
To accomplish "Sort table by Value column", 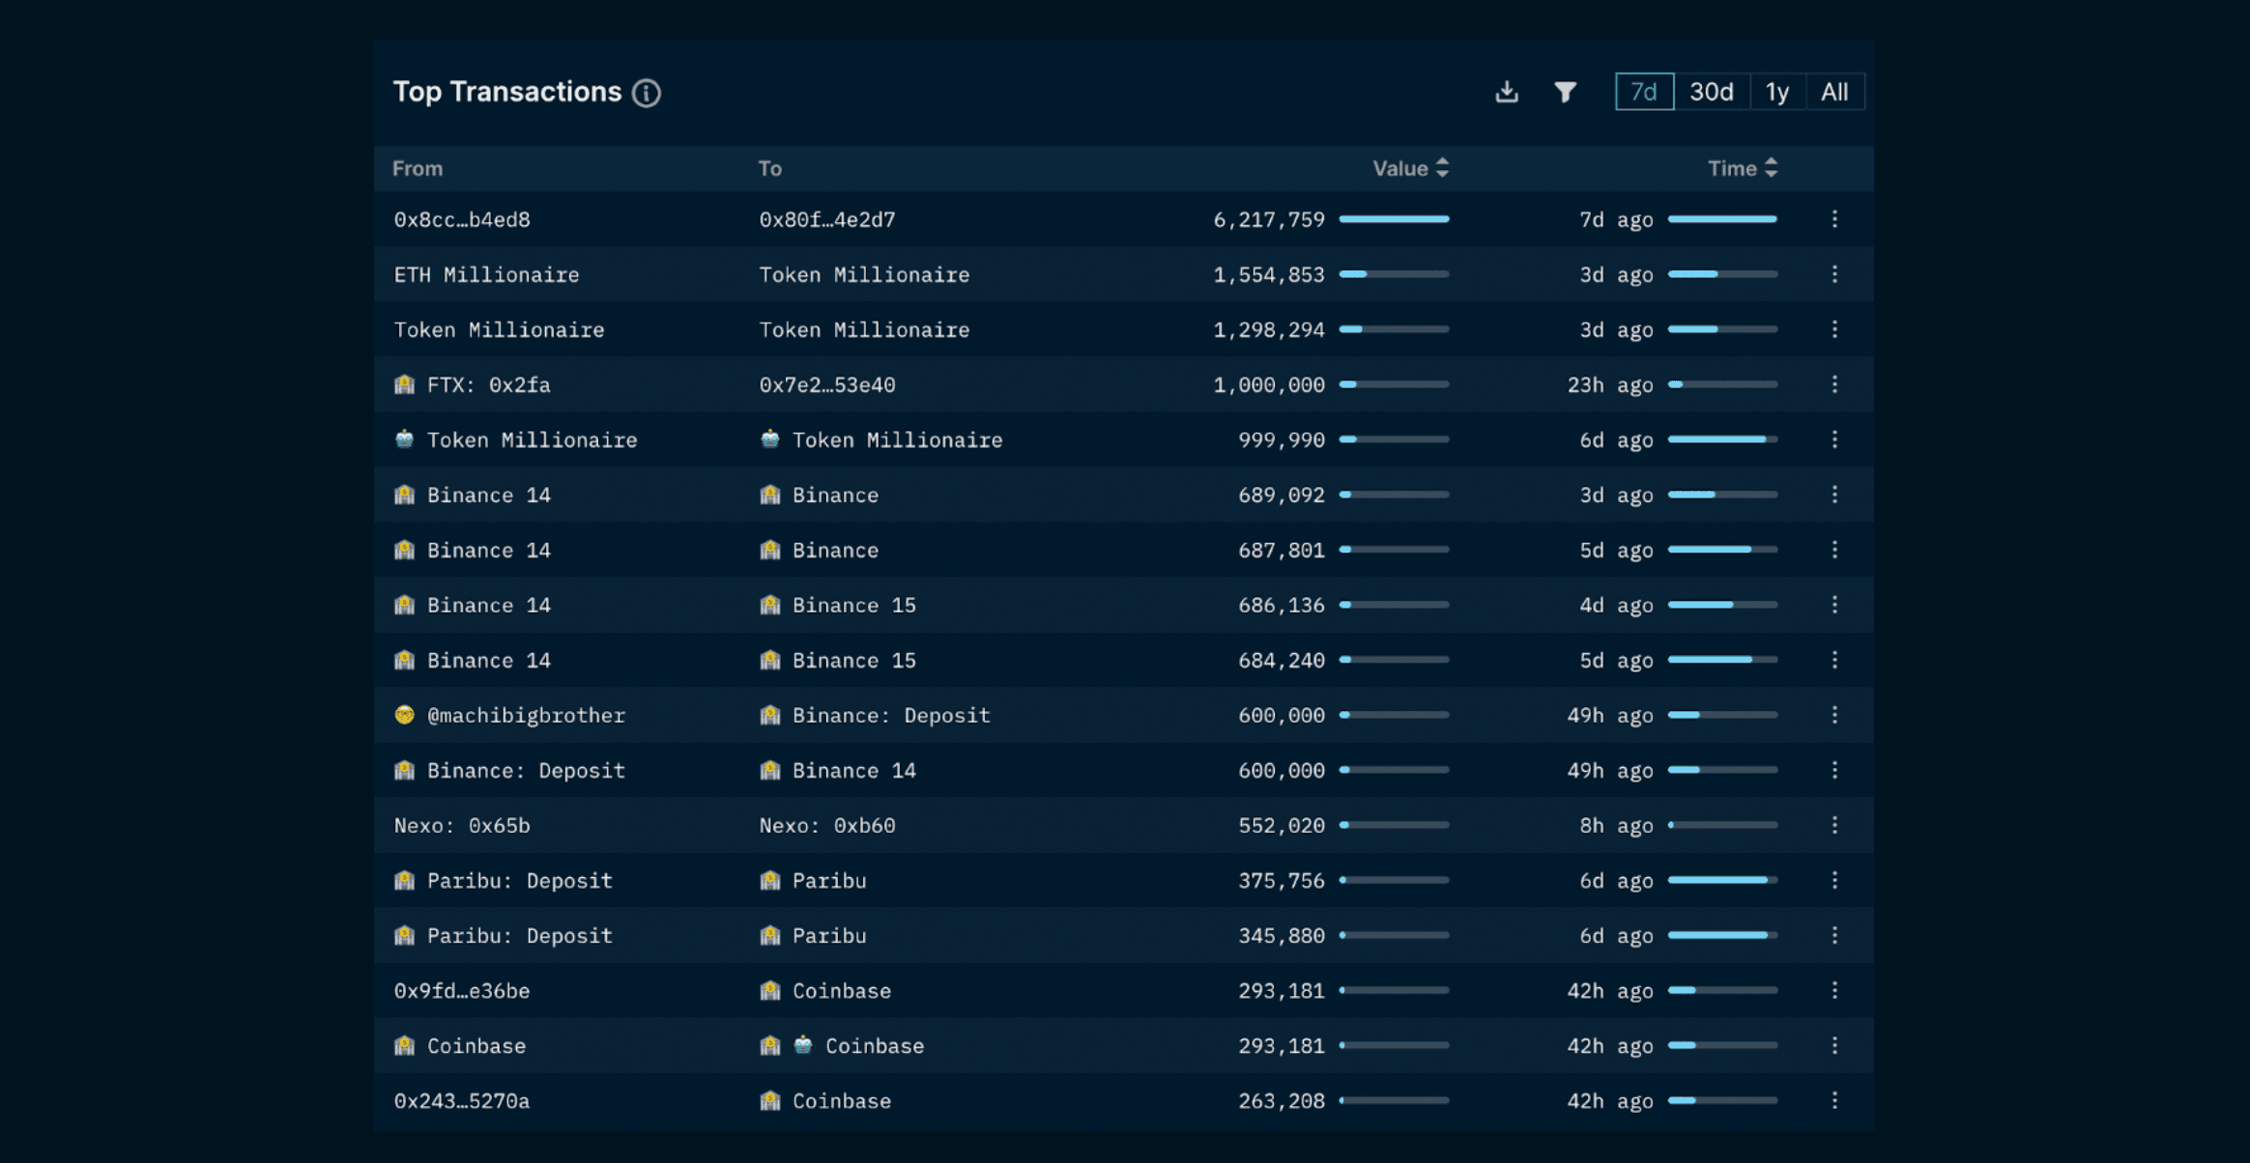I will click(1410, 168).
